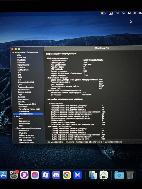
Task: Open the App Store from the Dock
Action: [x=3, y=175]
